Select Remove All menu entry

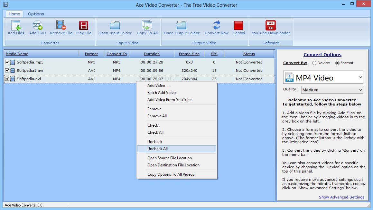coord(157,116)
